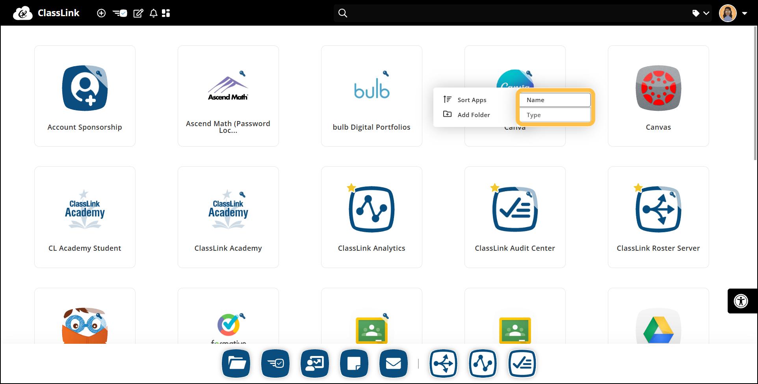Screen dimensions: 758x384
Task: Sort apps by Name option
Action: [555, 100]
